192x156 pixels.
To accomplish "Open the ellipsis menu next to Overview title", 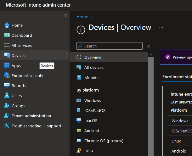I will [161, 27].
